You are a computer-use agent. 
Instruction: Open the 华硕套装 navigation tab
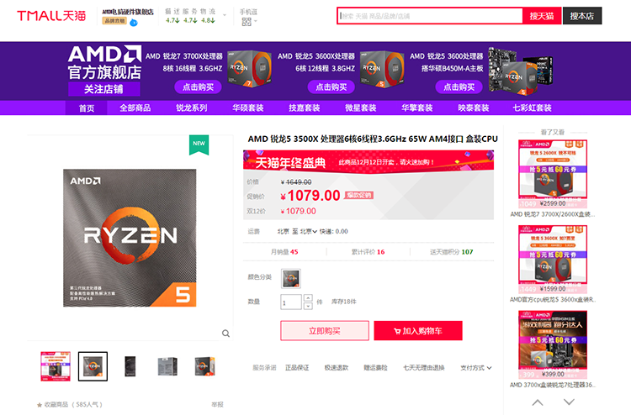[x=248, y=108]
